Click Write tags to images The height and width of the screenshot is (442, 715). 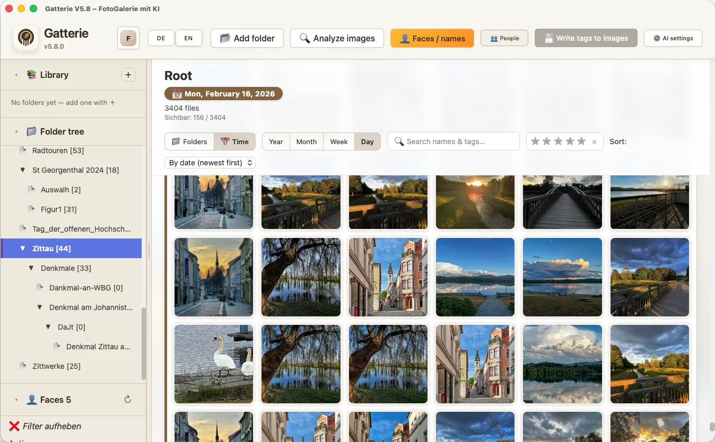(586, 38)
